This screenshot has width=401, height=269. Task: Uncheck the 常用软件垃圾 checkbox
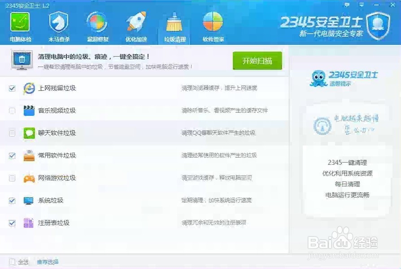pos(12,156)
